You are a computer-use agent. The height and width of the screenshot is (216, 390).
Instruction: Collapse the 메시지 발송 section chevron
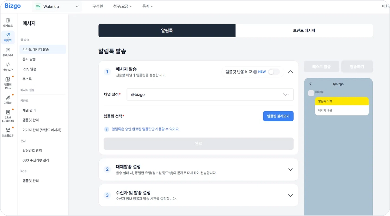[x=290, y=72]
